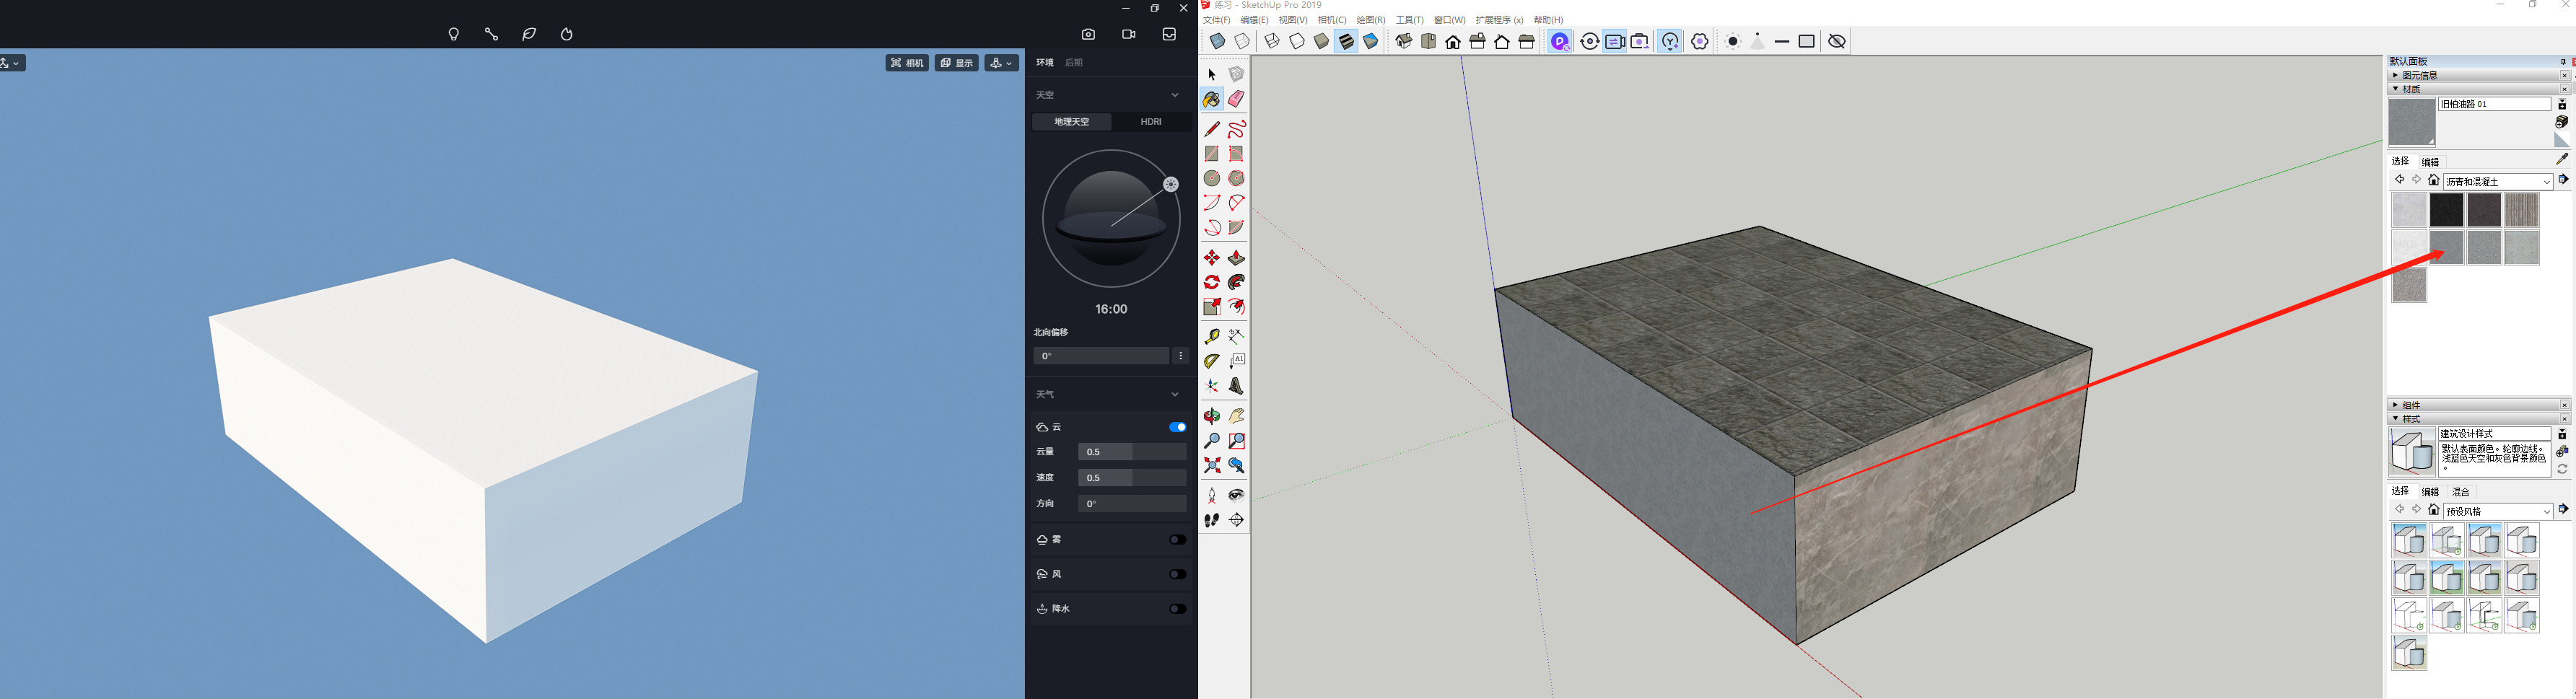Choose the Tape Measure tool

coord(1212,337)
